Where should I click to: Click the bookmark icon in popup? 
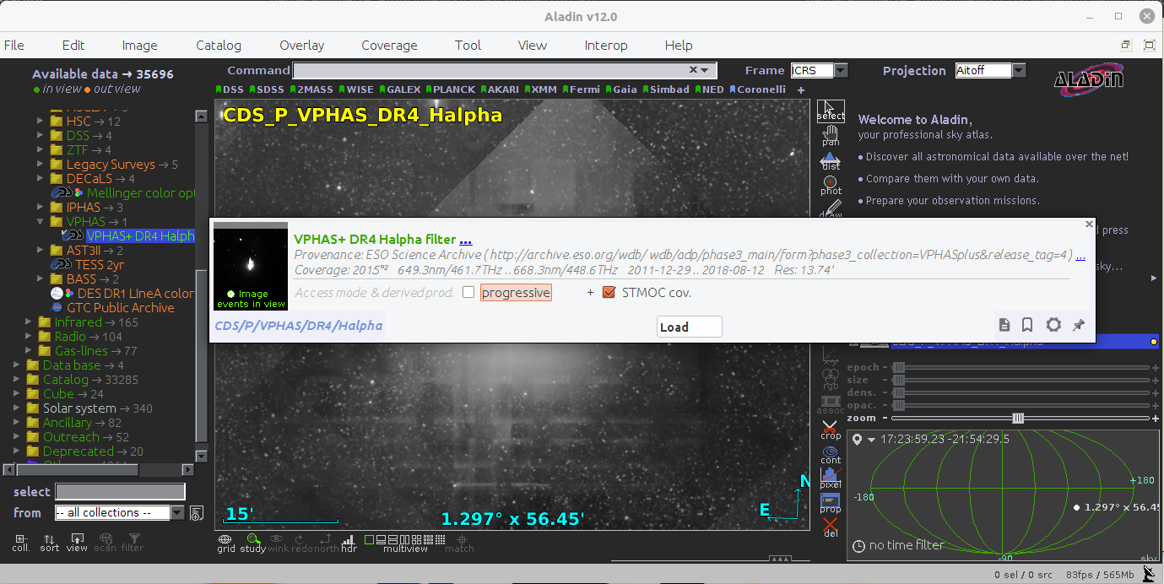(1027, 325)
